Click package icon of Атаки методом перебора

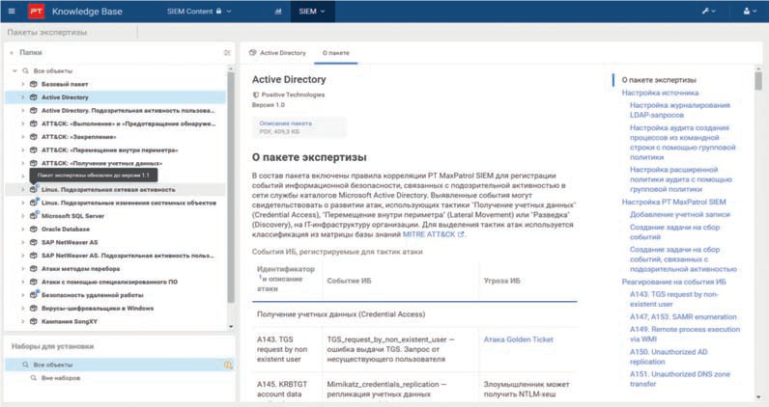34,269
